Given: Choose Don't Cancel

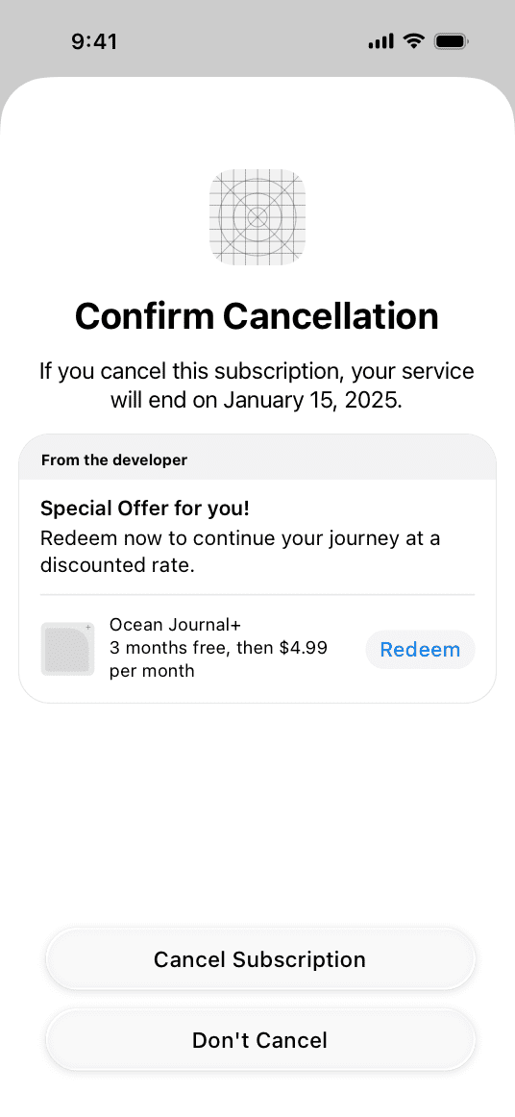Looking at the screenshot, I should [x=260, y=1039].
